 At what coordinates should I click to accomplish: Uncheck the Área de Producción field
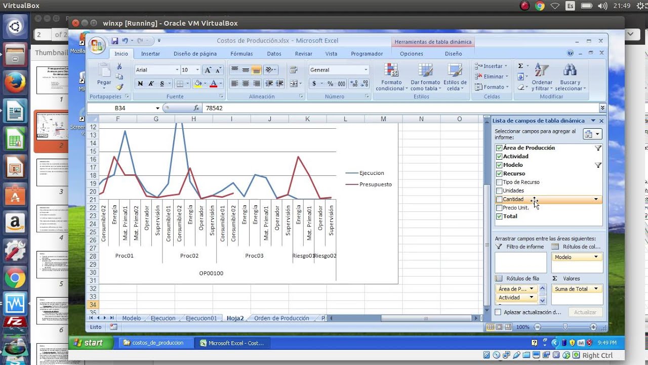click(x=500, y=148)
